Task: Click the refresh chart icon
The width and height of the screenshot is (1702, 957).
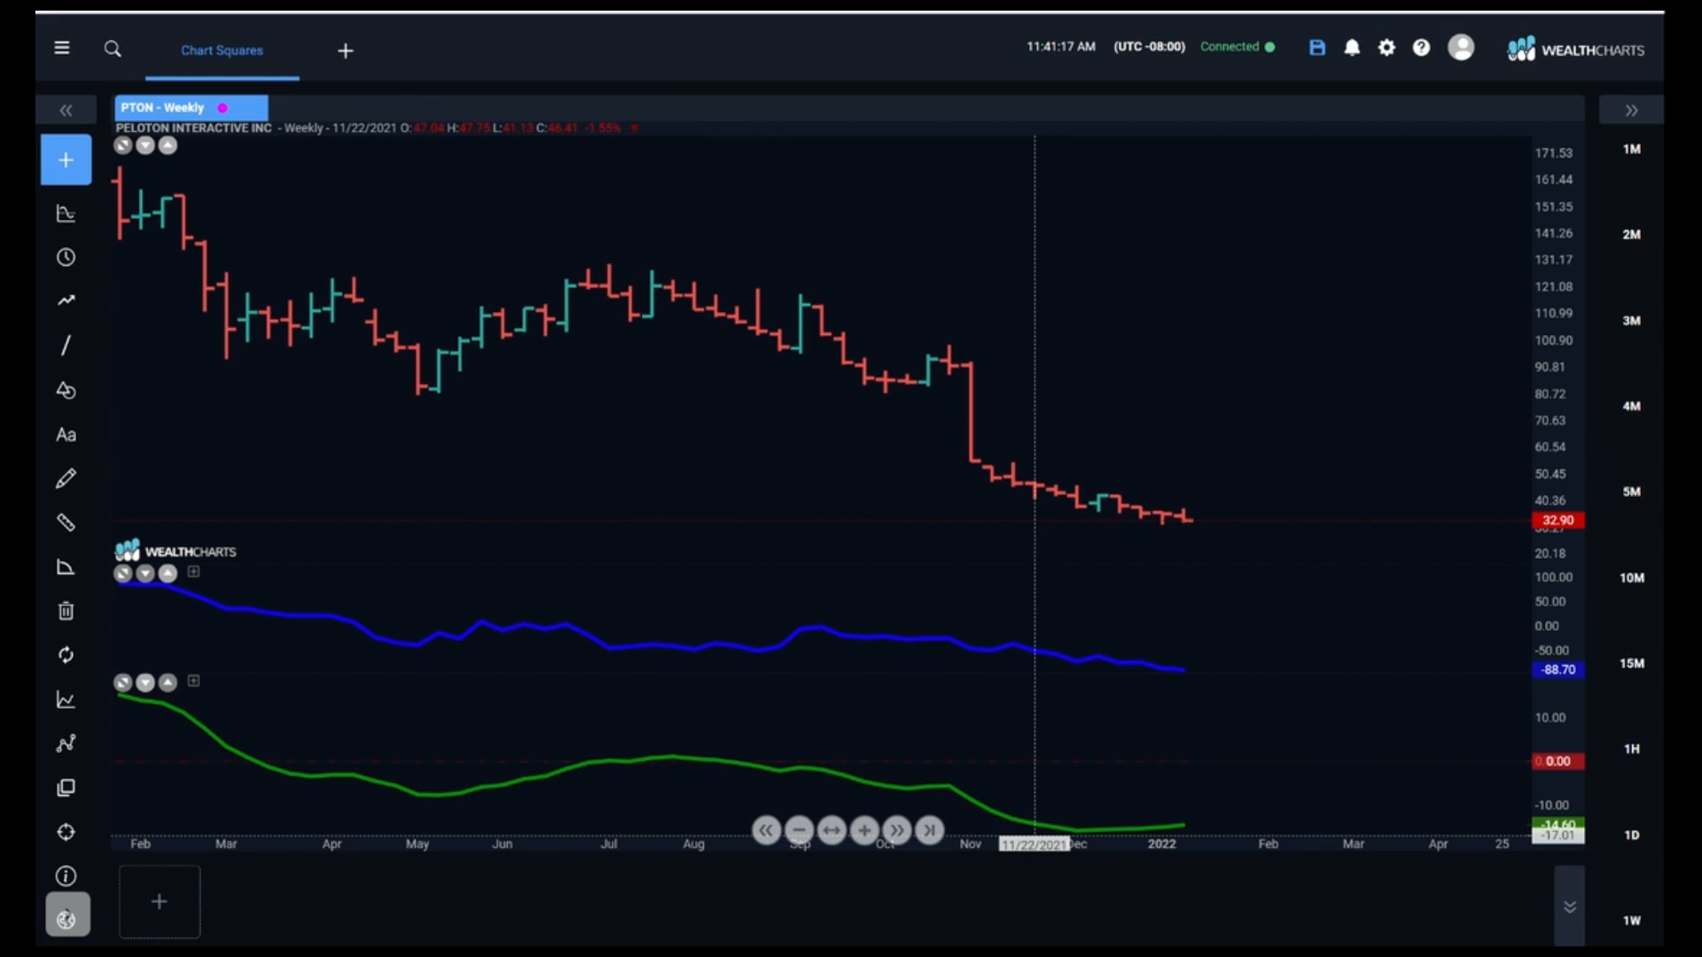Action: tap(66, 656)
